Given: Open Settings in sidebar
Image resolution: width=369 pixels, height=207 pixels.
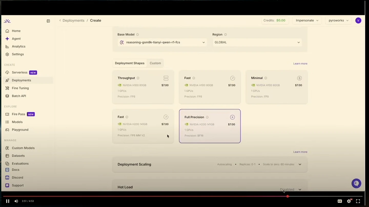Looking at the screenshot, I should [x=18, y=54].
